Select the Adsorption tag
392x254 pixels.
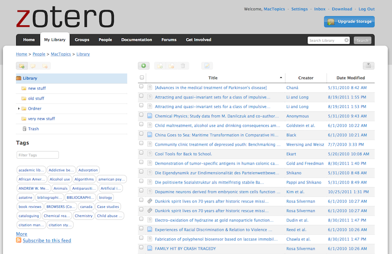88,170
